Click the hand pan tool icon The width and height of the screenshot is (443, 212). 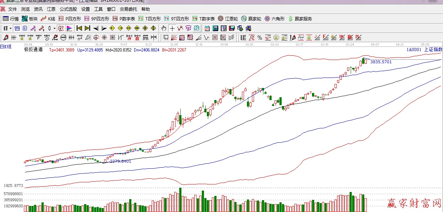pos(164,28)
